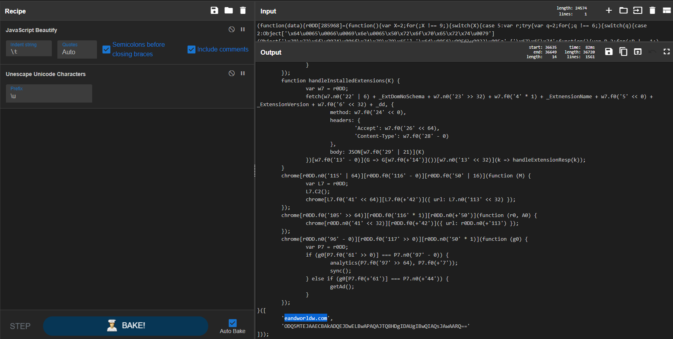Click body: JSON line in output

pos(377,152)
